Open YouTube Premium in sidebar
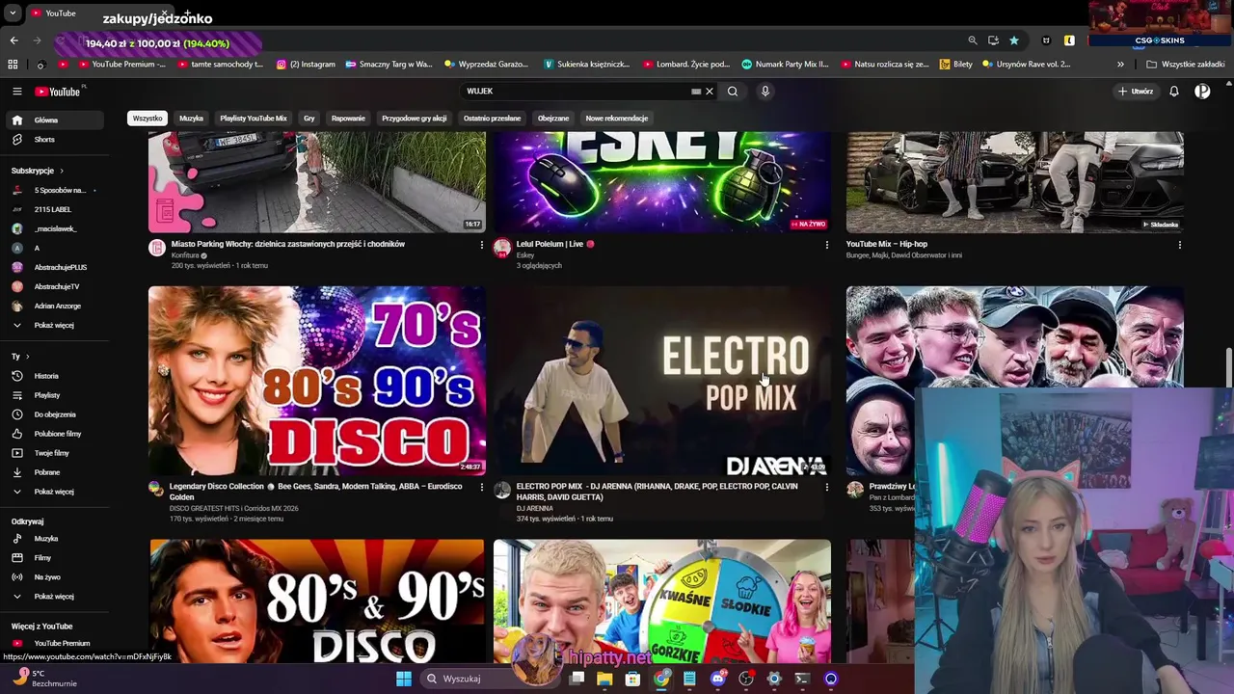Screen dimensions: 1234x694 click(x=54, y=643)
